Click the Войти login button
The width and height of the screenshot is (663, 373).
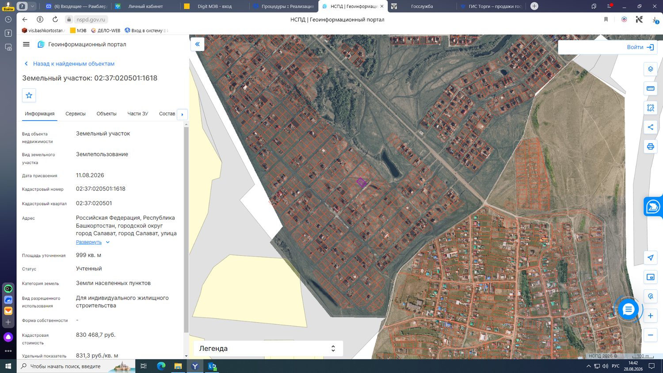click(640, 47)
